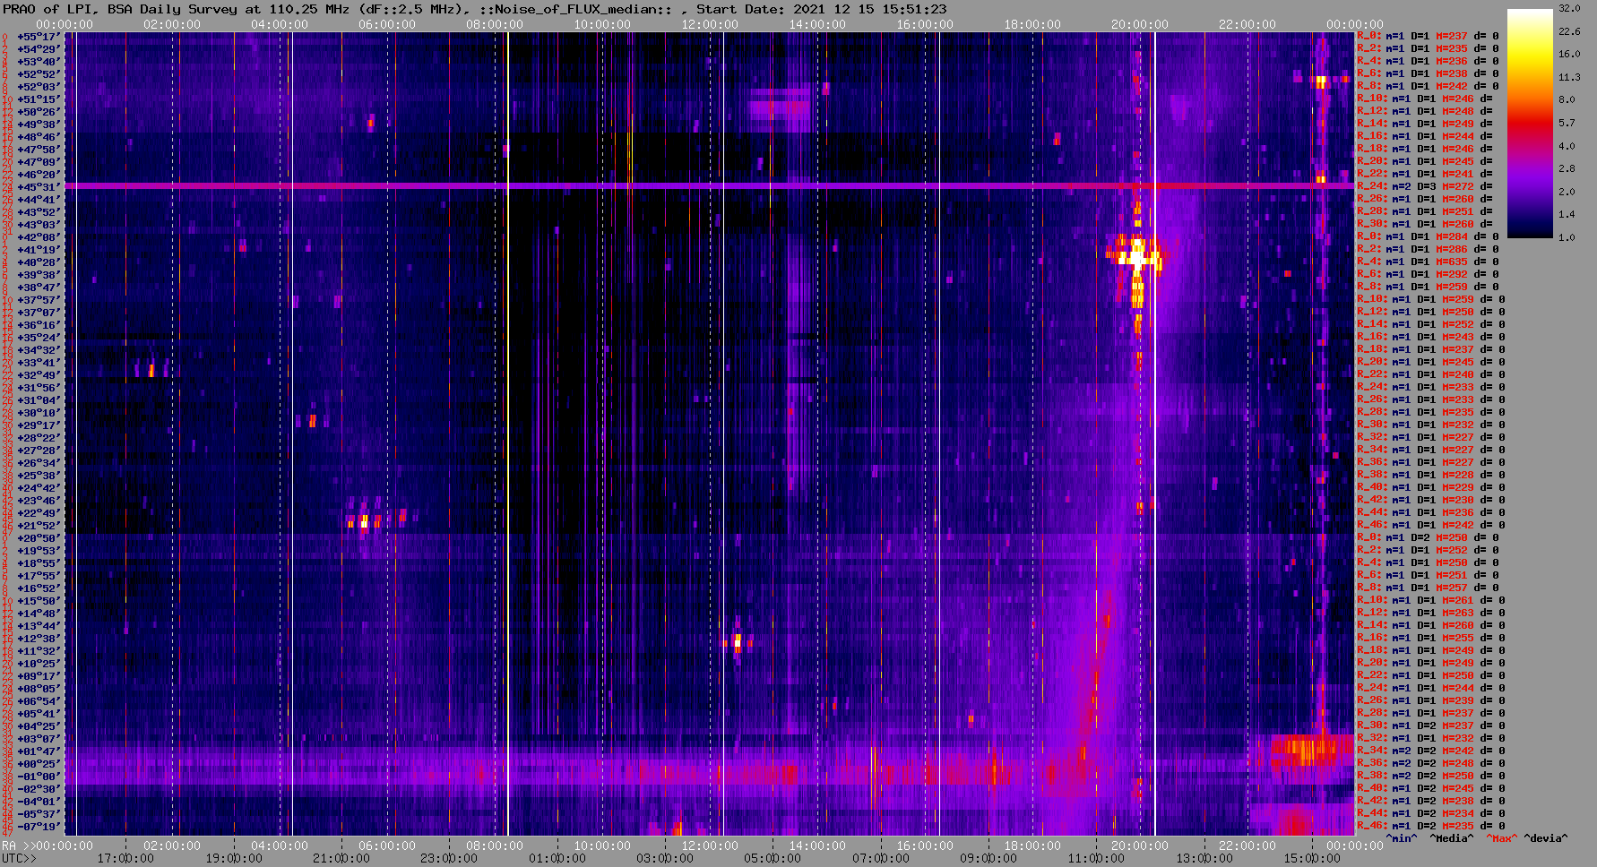
Task: Click the 32.0 label on color scale
Action: (1568, 8)
